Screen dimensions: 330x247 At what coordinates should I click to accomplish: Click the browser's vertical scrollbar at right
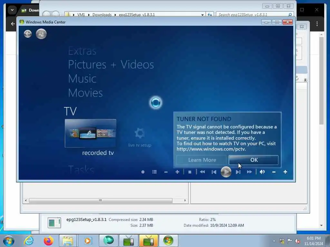point(321,81)
